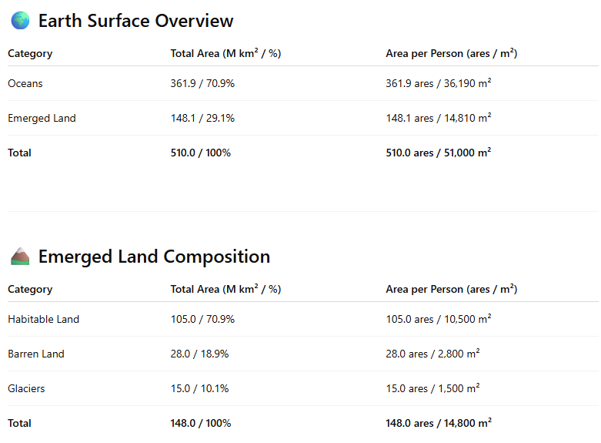
Task: Select the Barren Land row label
Action: (36, 354)
